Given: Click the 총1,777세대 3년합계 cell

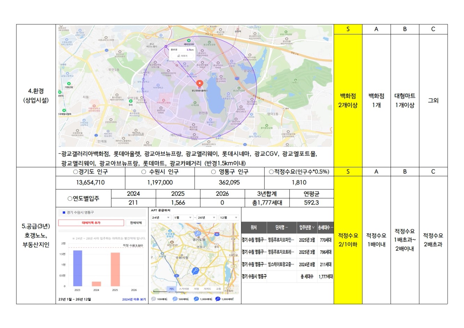Looking at the screenshot, I should [x=267, y=203].
